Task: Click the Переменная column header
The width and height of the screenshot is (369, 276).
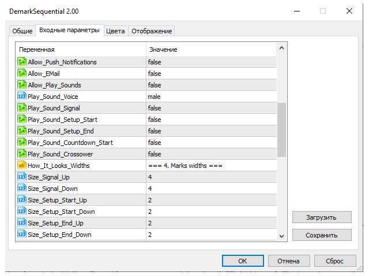Action: pos(81,49)
